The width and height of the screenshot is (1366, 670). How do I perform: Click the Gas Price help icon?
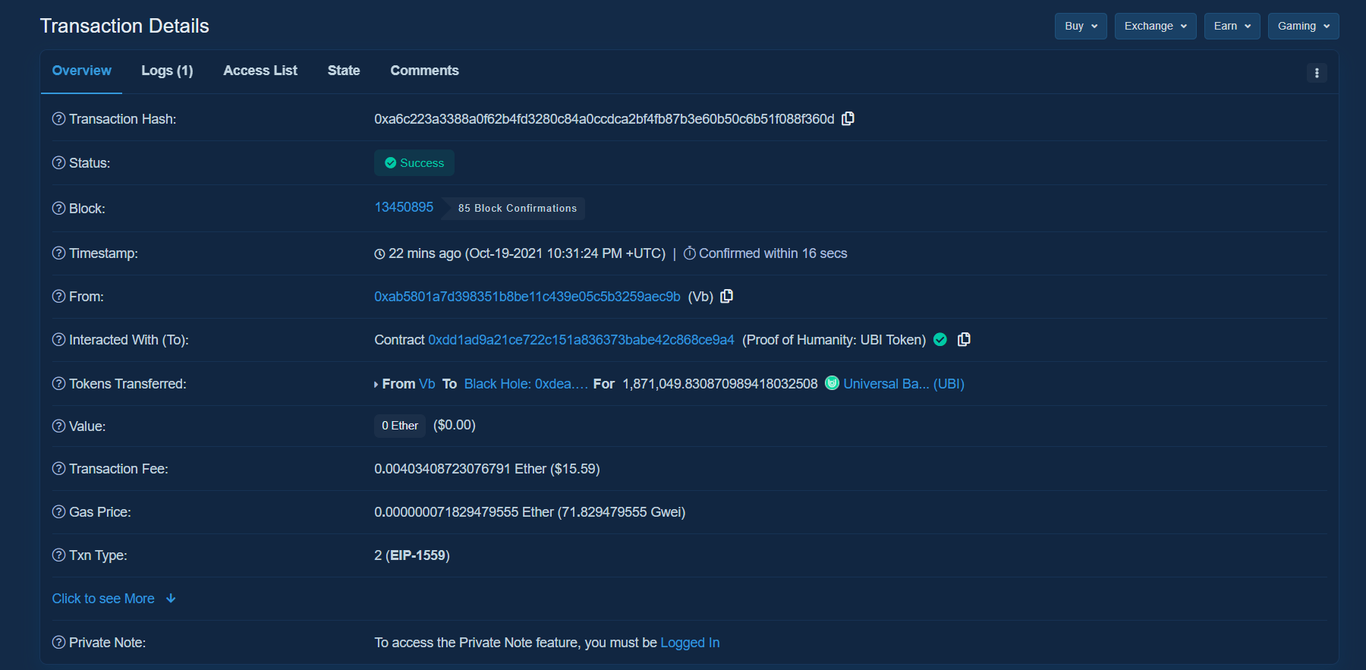(58, 511)
